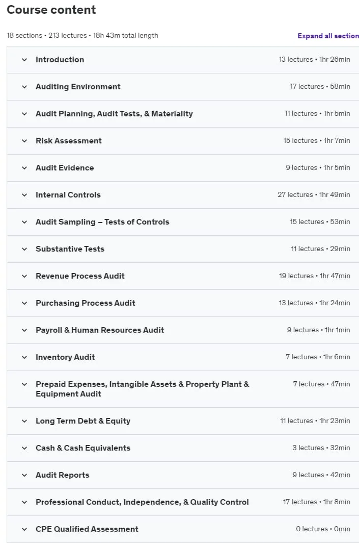Click chevron beside Audit Evidence
Screen dimensions: 359x543
(x=24, y=167)
